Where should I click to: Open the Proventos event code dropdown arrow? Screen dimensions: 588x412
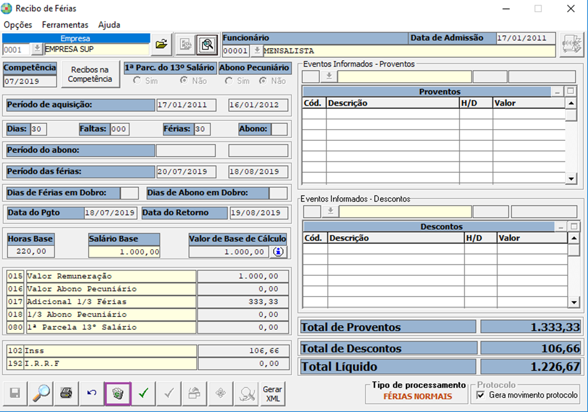[x=329, y=77]
